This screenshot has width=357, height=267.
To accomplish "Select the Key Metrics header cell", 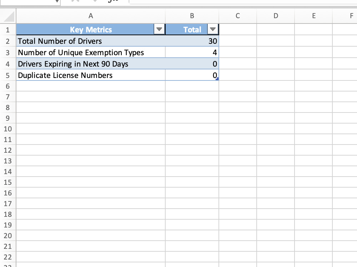I will pos(91,30).
